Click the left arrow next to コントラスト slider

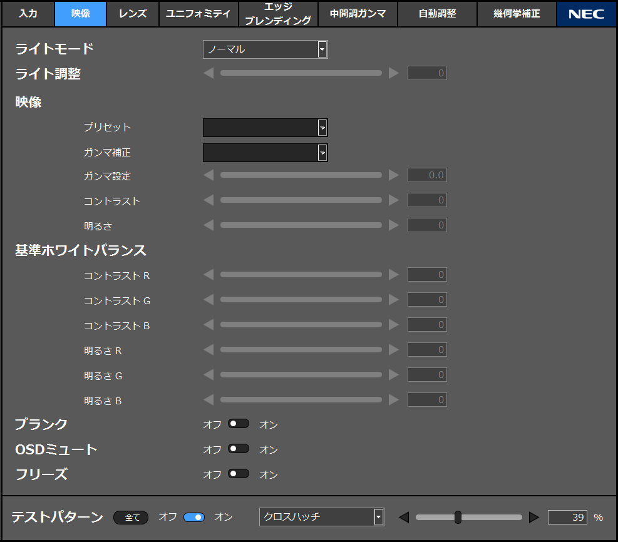(209, 200)
